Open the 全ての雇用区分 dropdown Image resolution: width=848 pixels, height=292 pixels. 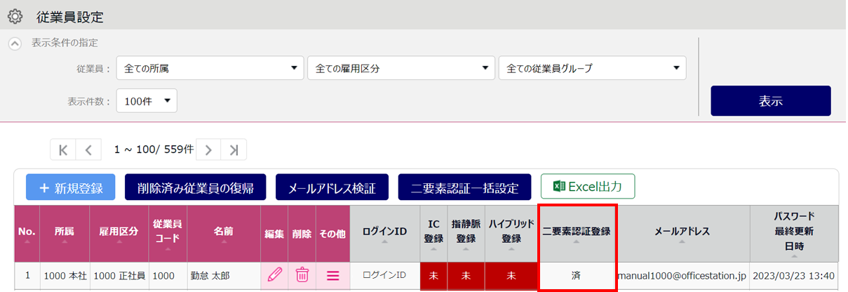(x=402, y=68)
